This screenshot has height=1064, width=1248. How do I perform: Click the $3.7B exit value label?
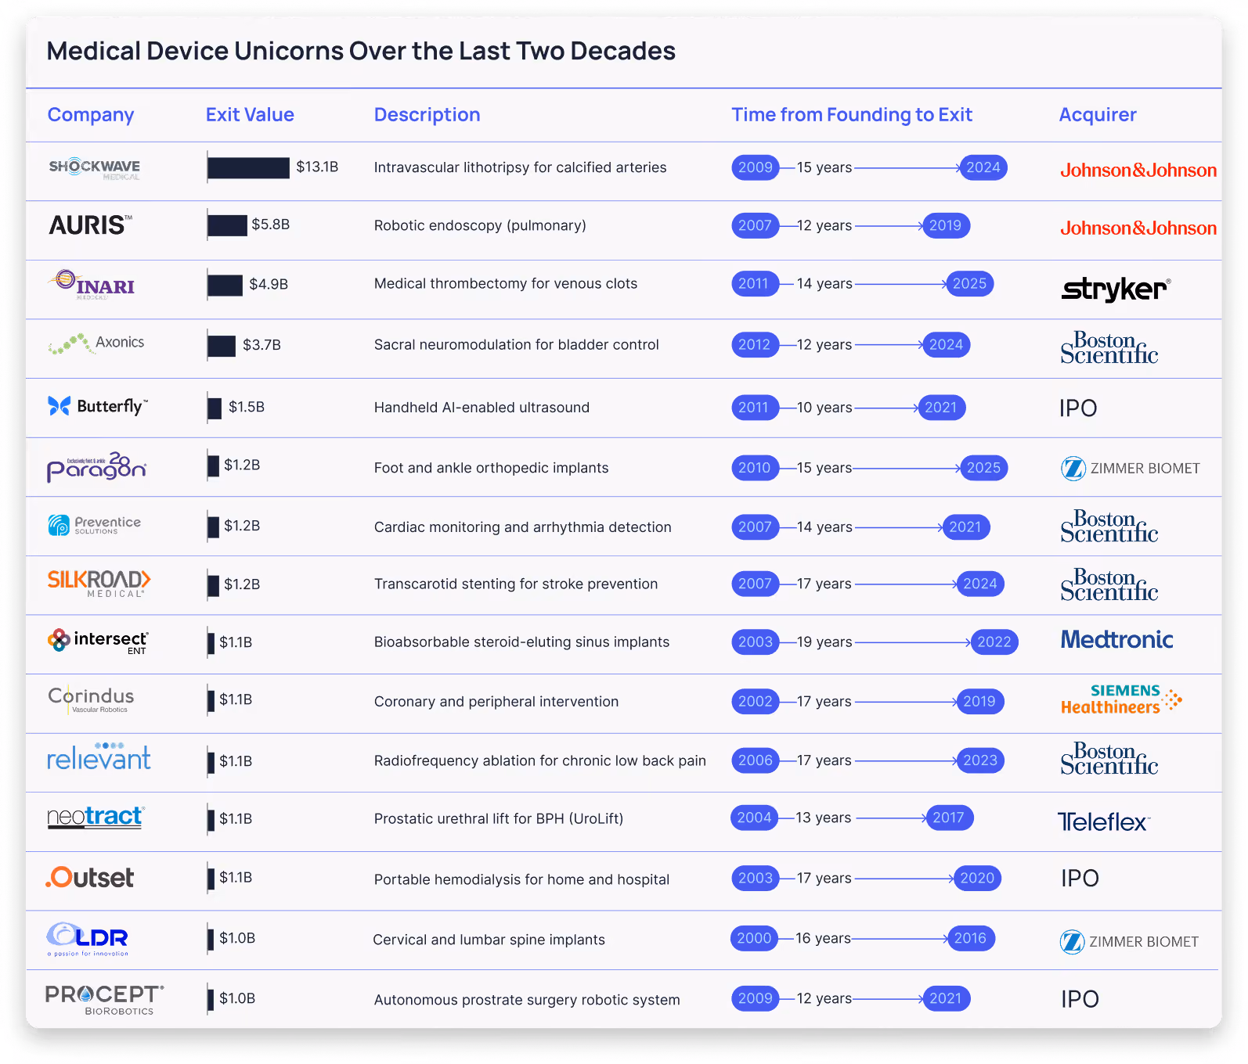[x=262, y=345]
